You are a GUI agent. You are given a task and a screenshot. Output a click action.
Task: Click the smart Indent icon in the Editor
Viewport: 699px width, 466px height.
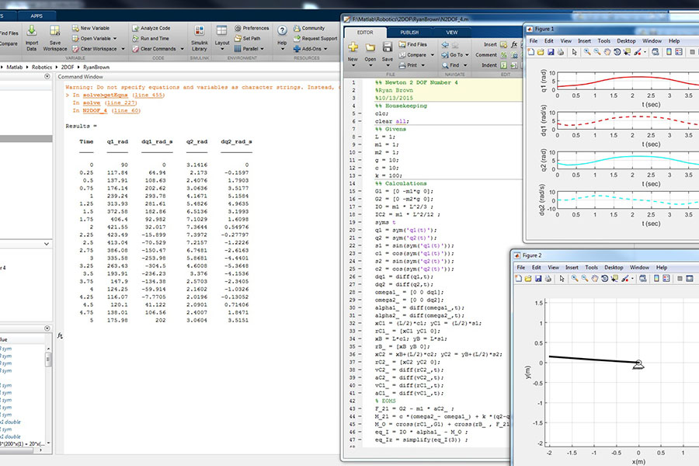(504, 65)
